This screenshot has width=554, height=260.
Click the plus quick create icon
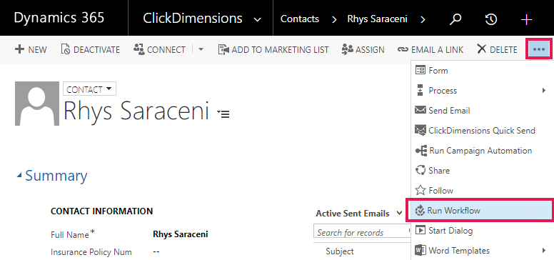(526, 19)
